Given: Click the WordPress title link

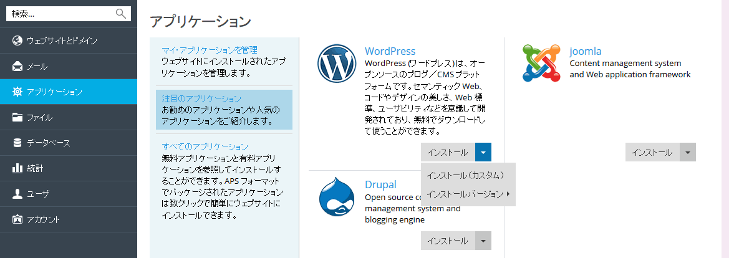Looking at the screenshot, I should click(x=390, y=51).
